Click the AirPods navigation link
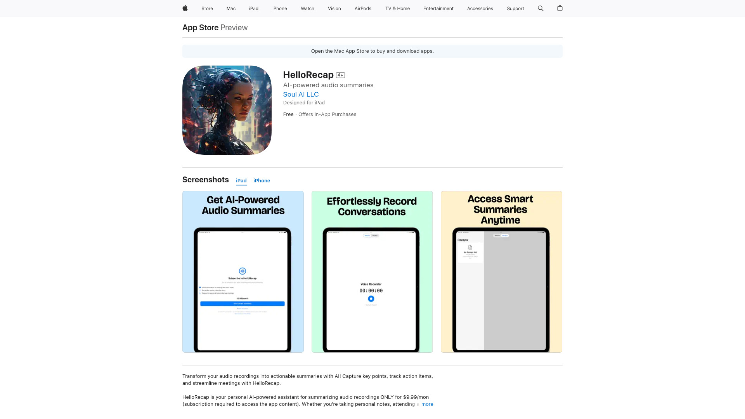Image resolution: width=745 pixels, height=419 pixels. [362, 8]
